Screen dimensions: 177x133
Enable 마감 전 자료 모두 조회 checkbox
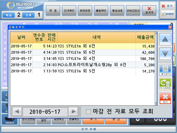88,112
